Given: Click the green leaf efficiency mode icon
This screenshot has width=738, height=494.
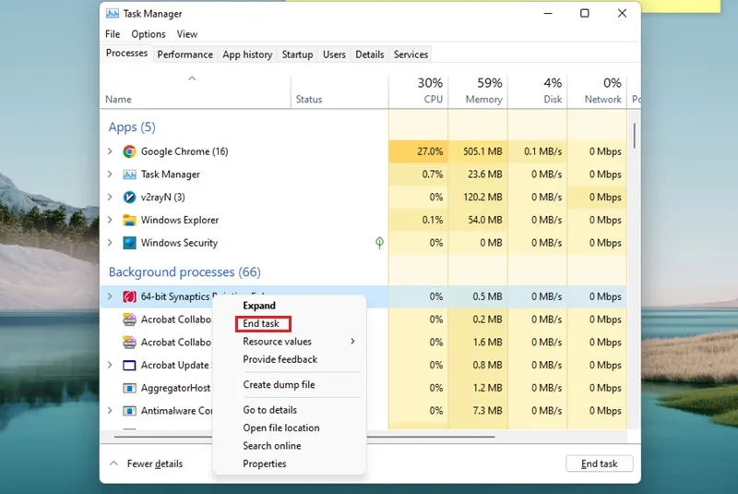Looking at the screenshot, I should pyautogui.click(x=379, y=243).
